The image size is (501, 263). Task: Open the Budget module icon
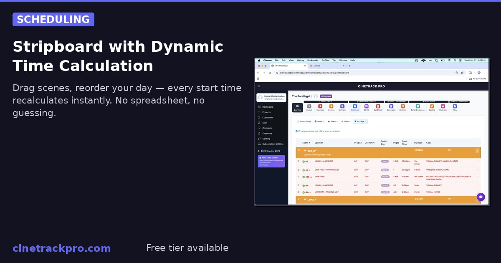(309, 107)
